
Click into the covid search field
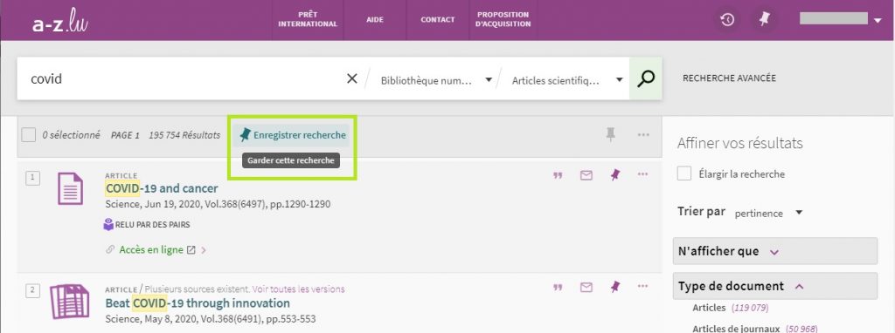(x=182, y=79)
